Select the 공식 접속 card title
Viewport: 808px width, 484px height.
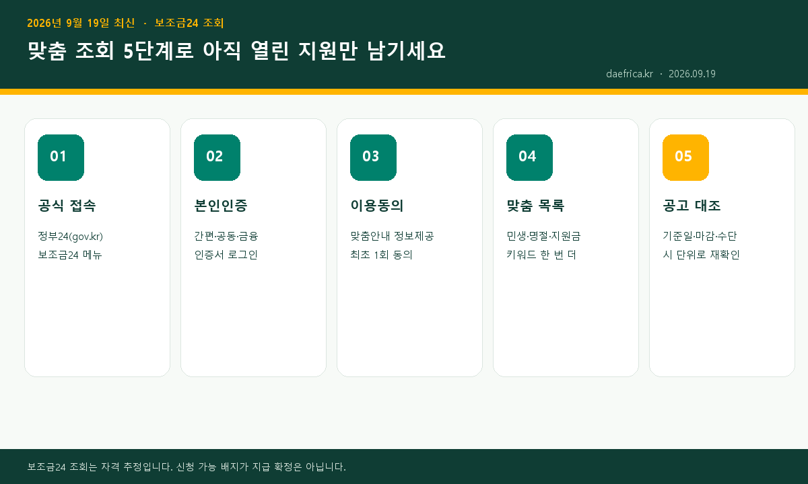tap(67, 206)
